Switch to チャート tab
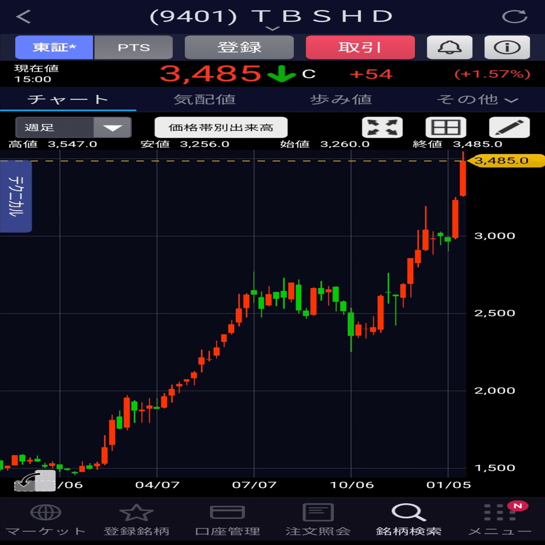This screenshot has width=545, height=545. point(68,99)
